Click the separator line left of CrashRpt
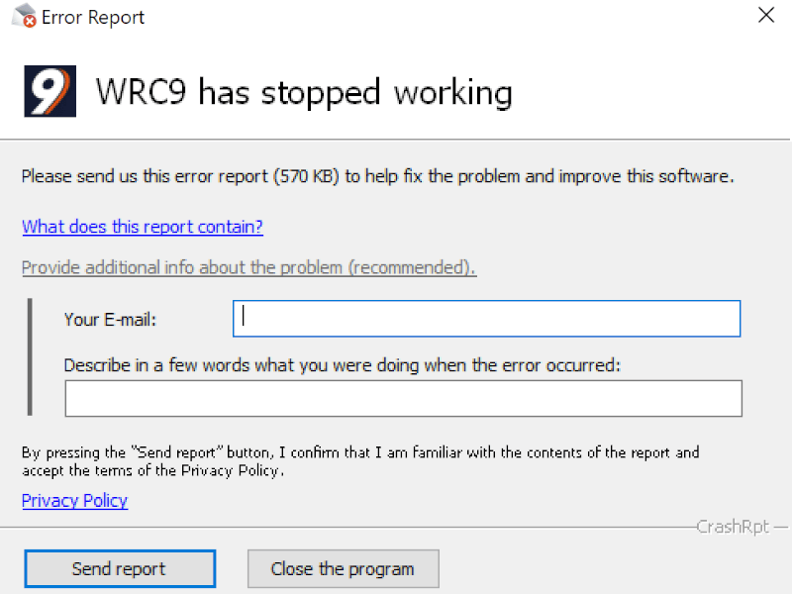The width and height of the screenshot is (792, 594). point(346,527)
